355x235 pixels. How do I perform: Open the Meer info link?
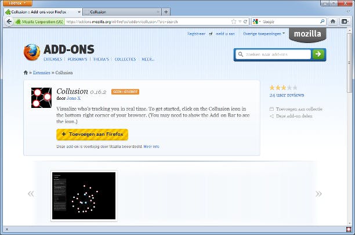tap(151, 146)
